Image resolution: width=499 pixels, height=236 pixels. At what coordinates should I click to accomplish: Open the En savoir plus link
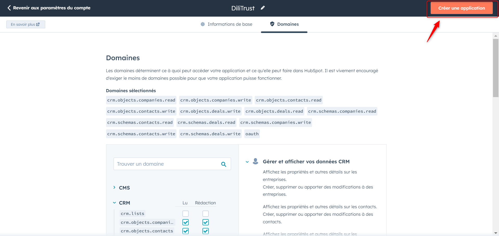point(25,24)
